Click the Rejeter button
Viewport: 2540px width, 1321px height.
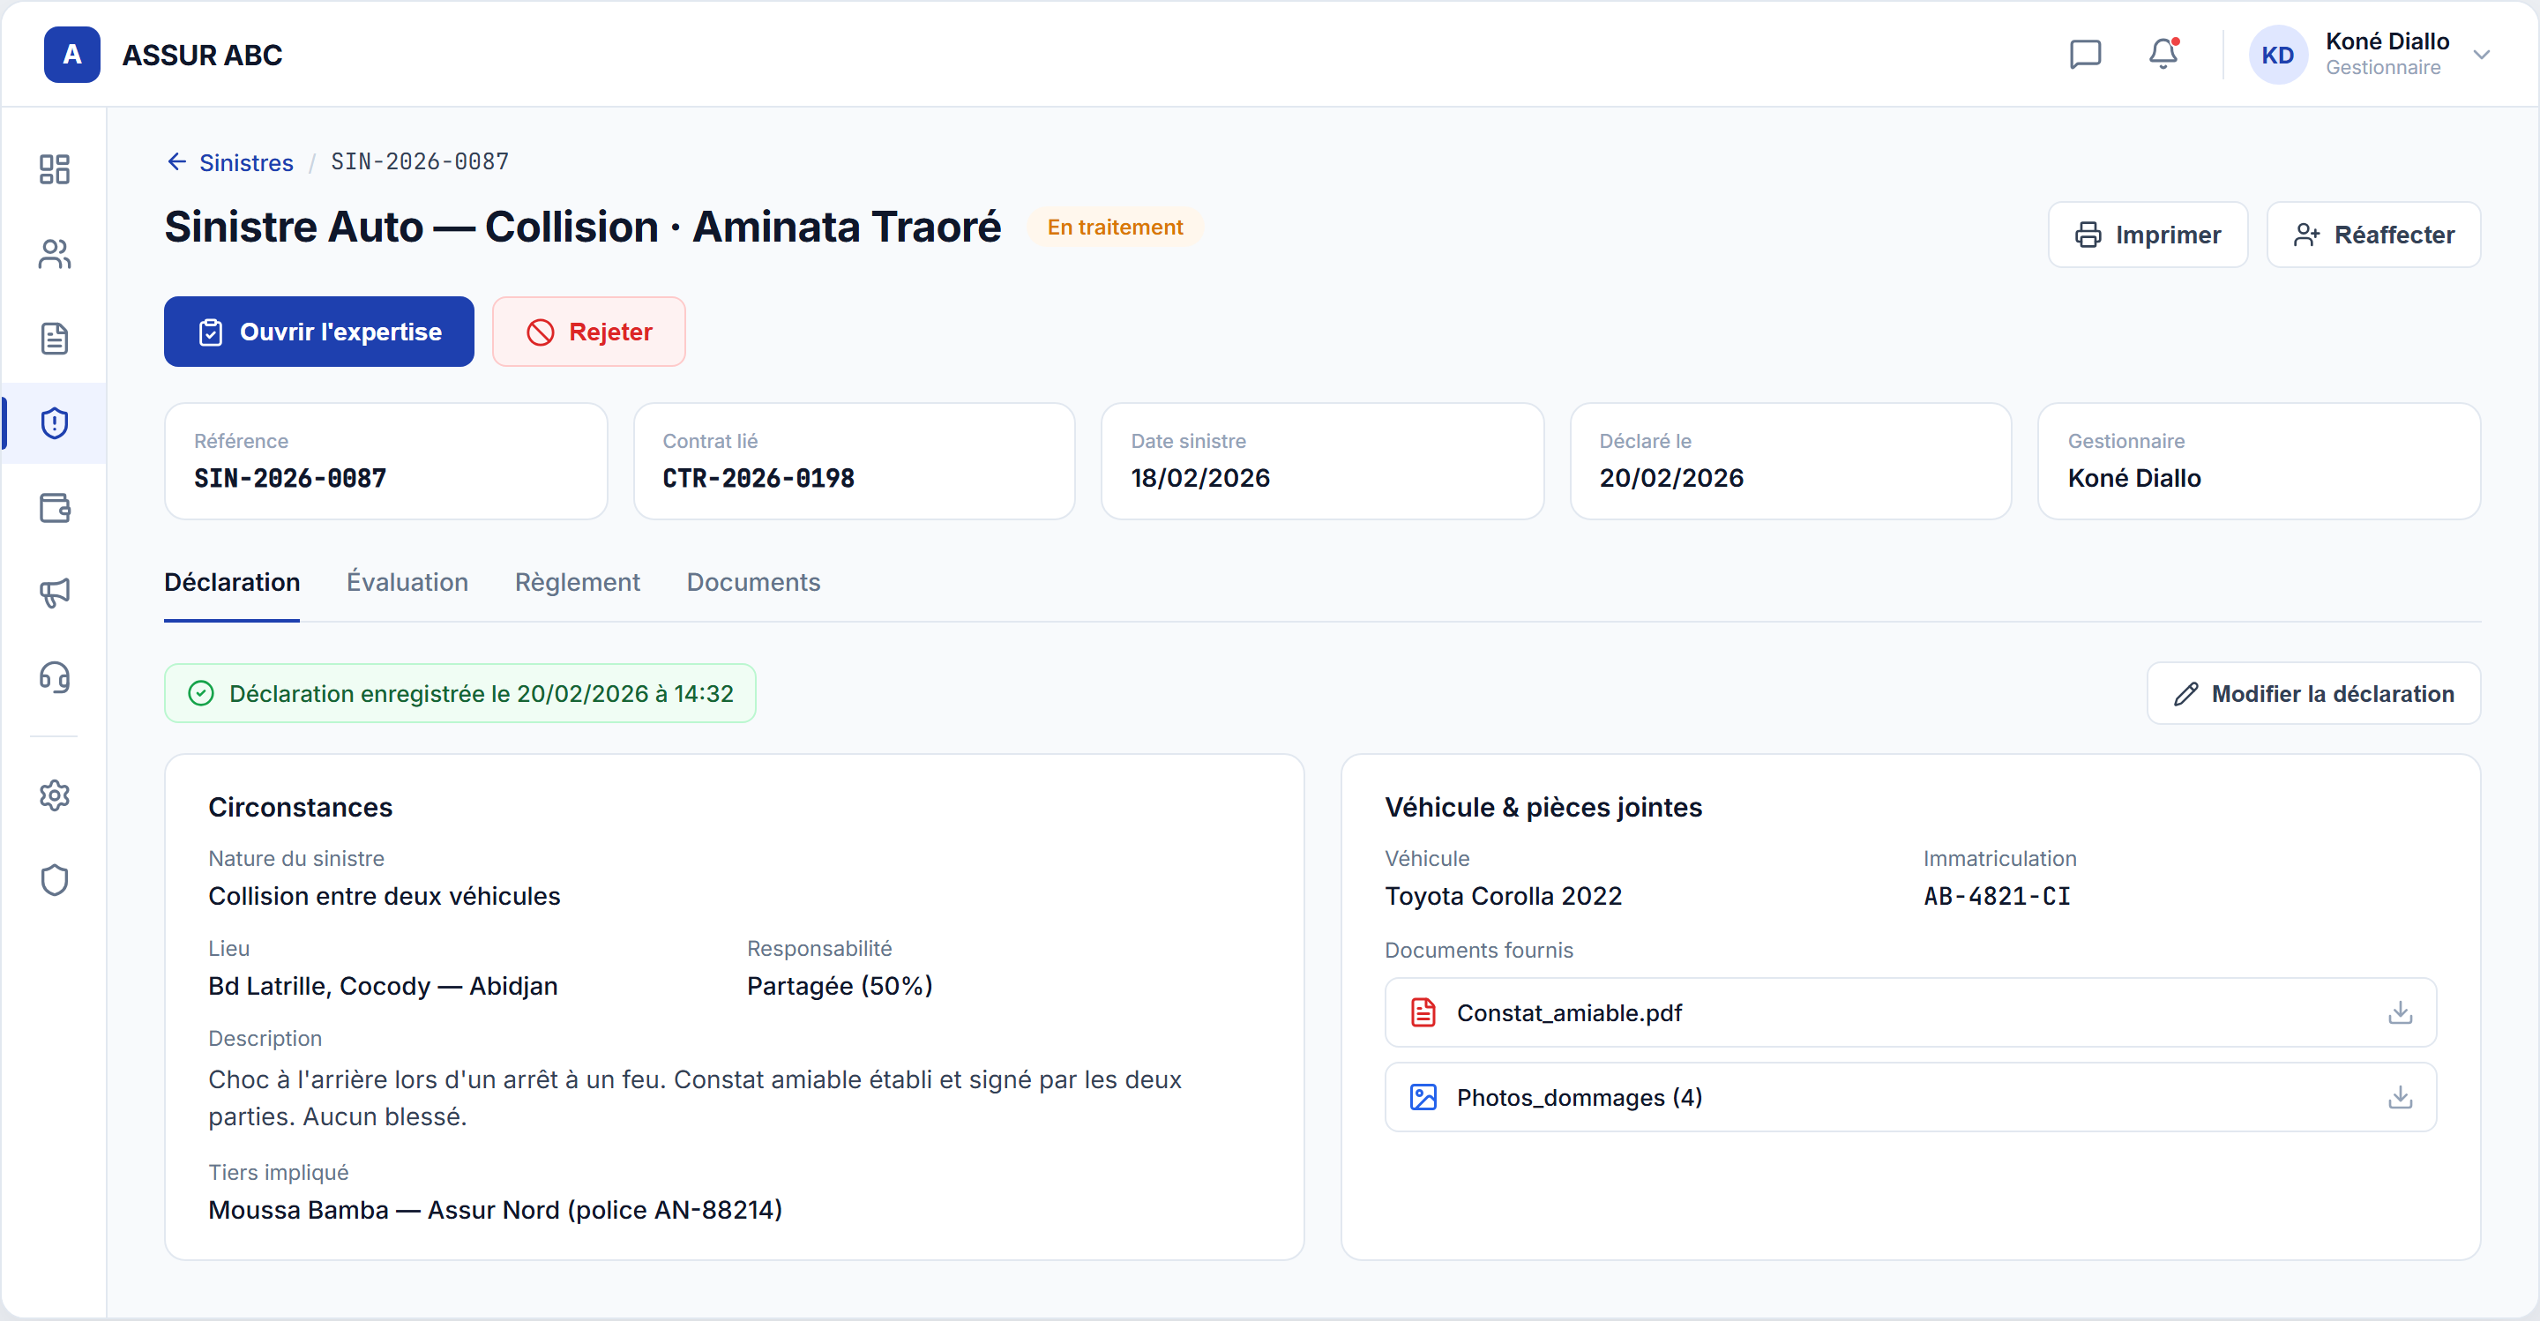[x=588, y=332]
